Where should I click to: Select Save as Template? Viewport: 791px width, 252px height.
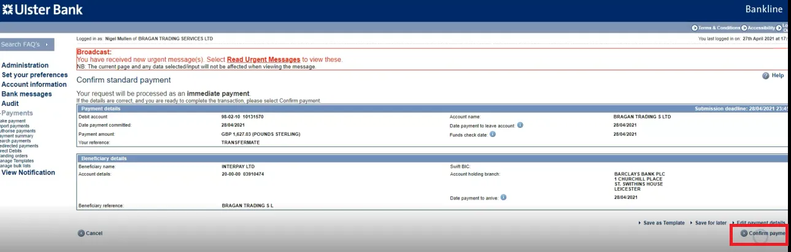pyautogui.click(x=663, y=223)
